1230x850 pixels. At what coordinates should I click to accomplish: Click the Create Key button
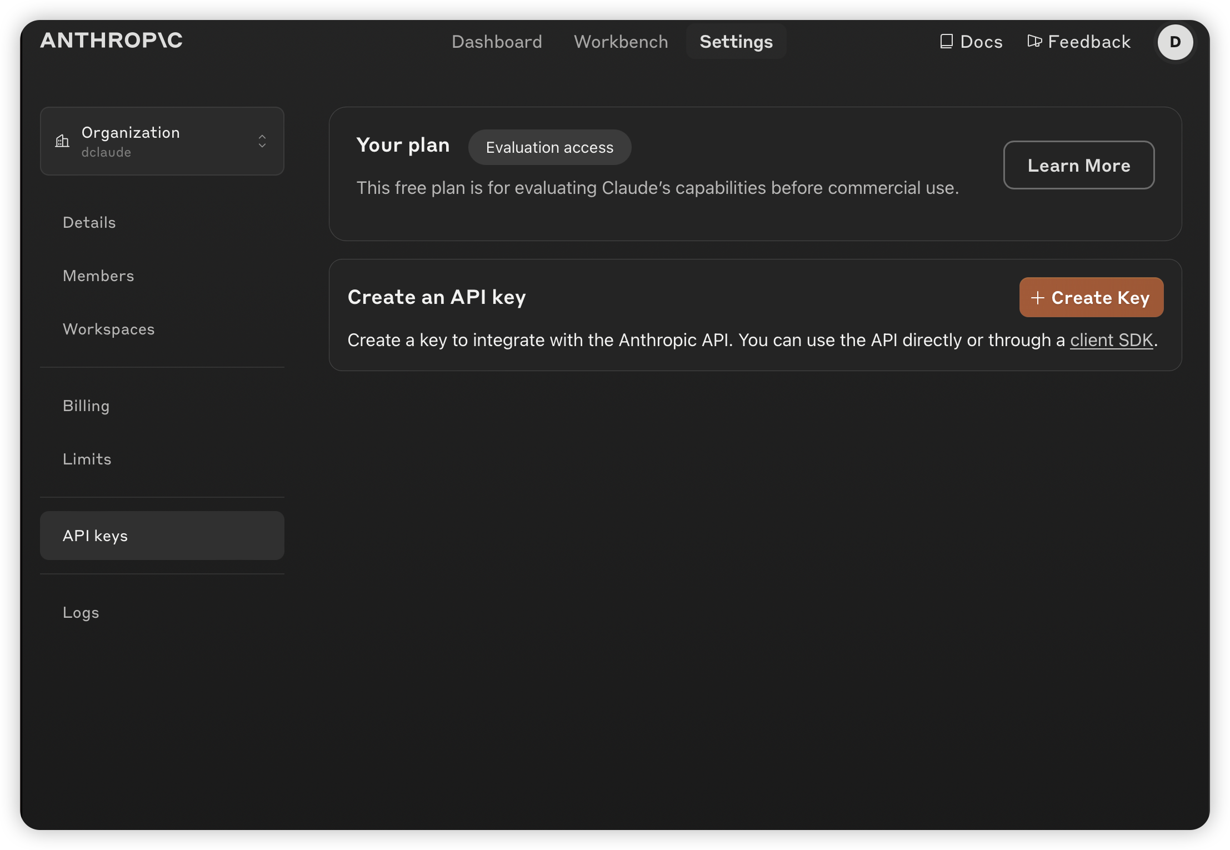click(1091, 297)
